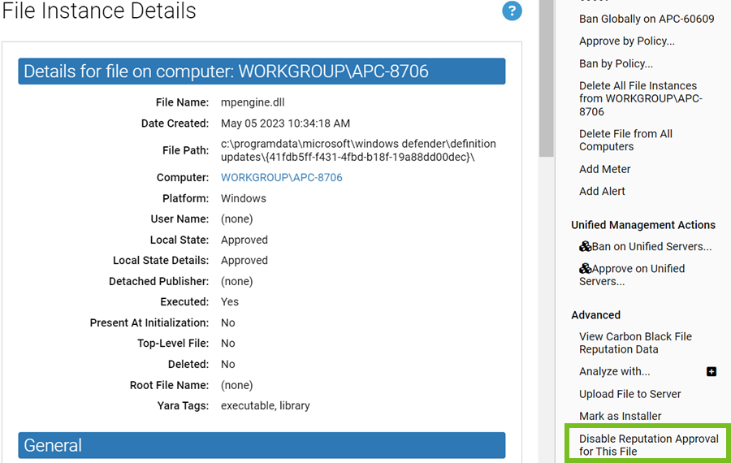The image size is (731, 463).
Task: Click the File Instance Details page title
Action: [x=99, y=11]
